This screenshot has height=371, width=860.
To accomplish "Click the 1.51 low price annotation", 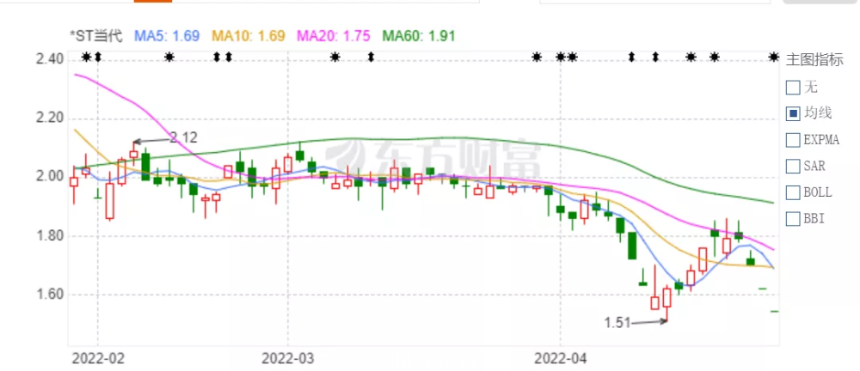I will click(x=617, y=323).
